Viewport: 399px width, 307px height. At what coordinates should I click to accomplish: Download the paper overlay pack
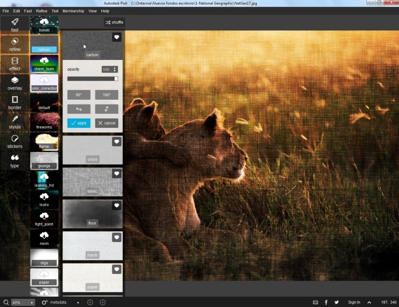click(44, 277)
